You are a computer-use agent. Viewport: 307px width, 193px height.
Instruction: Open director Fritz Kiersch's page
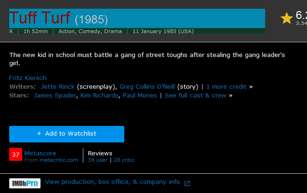click(x=28, y=78)
